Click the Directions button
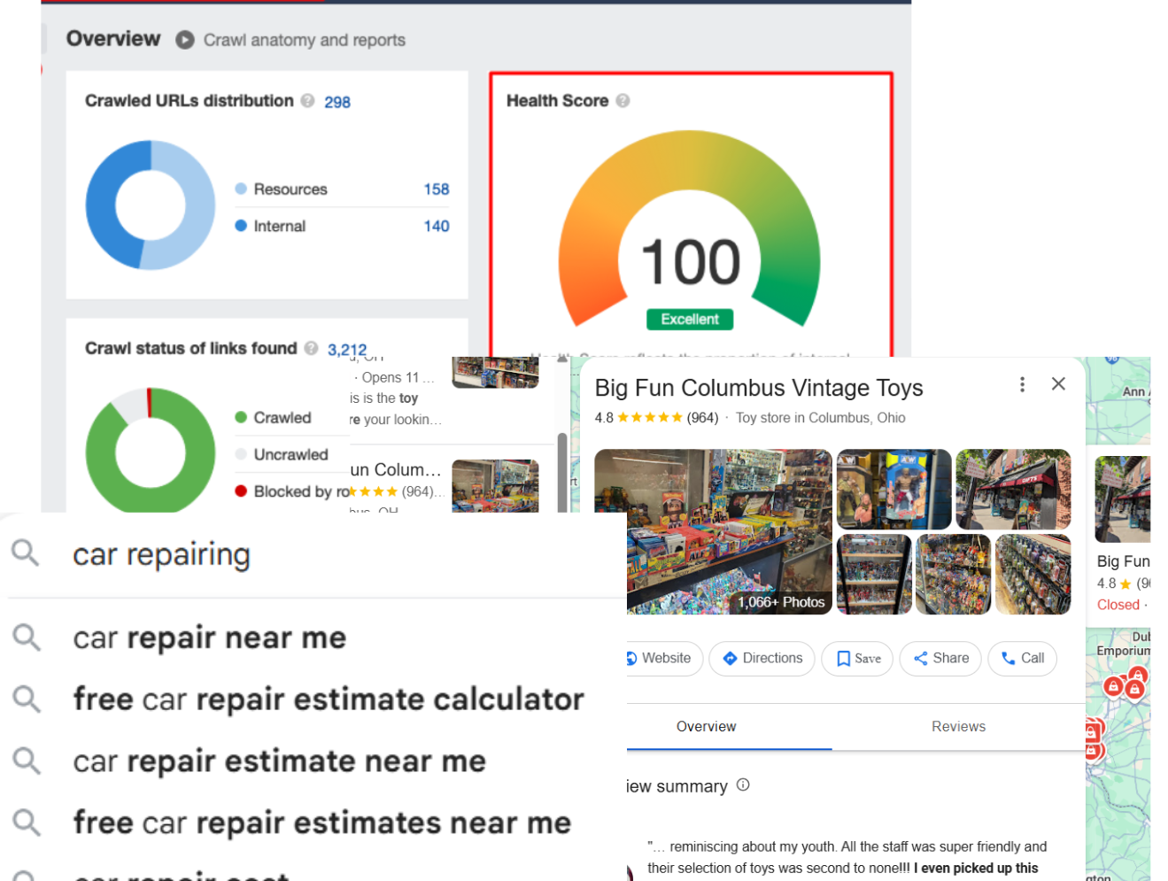The image size is (1168, 881). click(x=762, y=659)
